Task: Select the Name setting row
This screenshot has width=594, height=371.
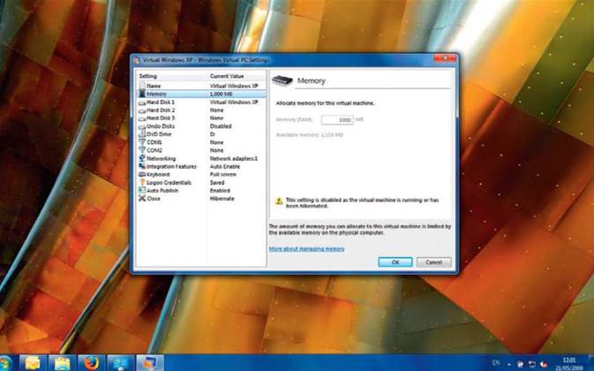Action: (x=154, y=86)
